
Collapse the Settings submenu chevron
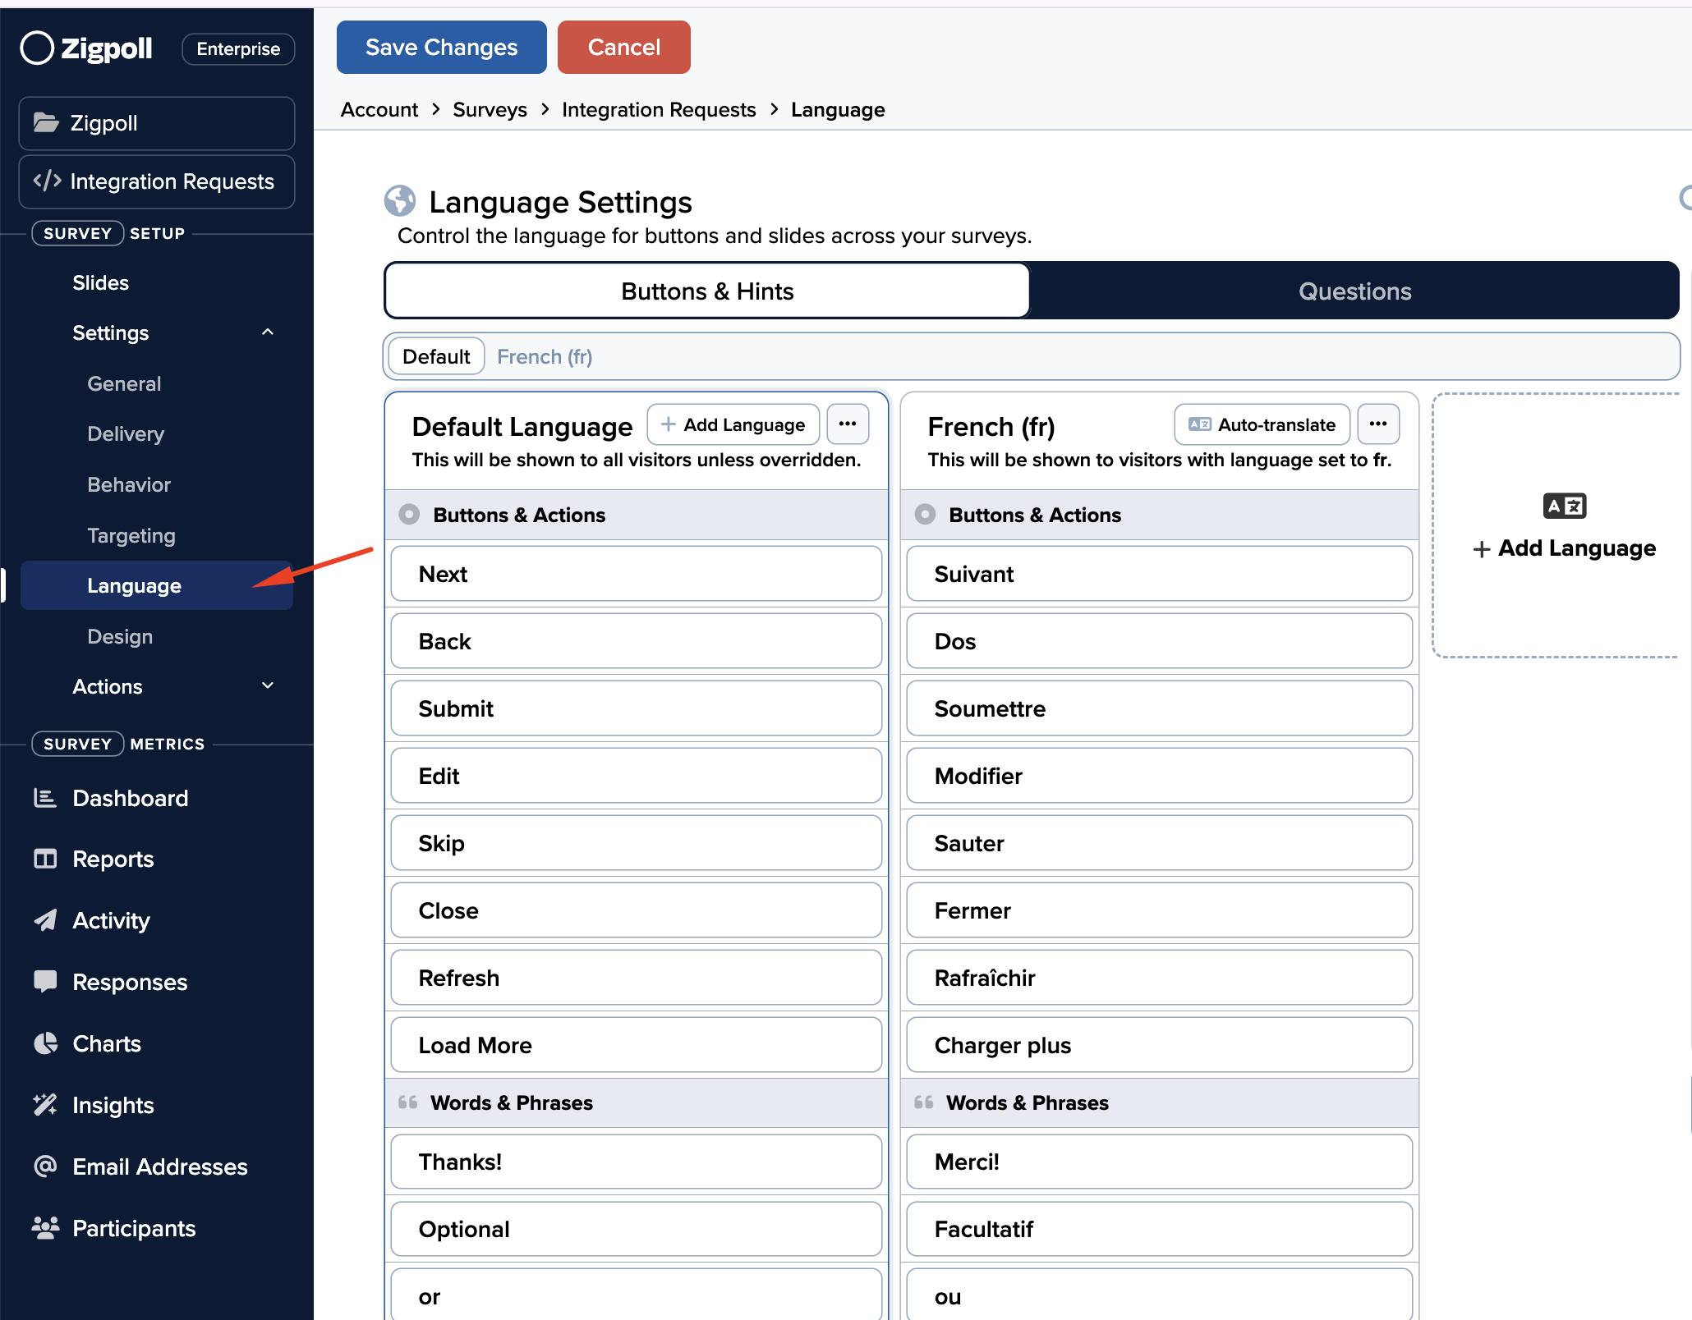pos(268,332)
